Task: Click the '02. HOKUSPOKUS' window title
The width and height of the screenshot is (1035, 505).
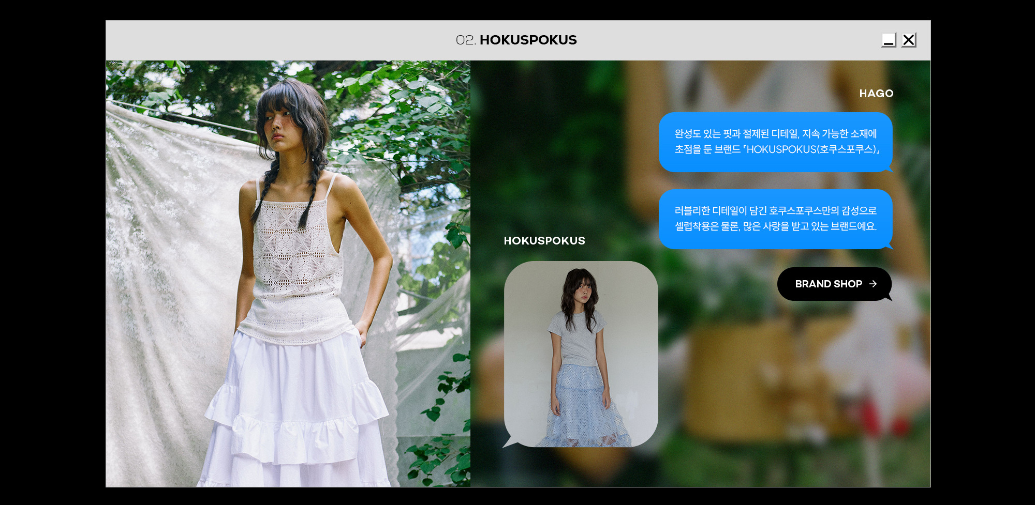Action: tap(516, 40)
